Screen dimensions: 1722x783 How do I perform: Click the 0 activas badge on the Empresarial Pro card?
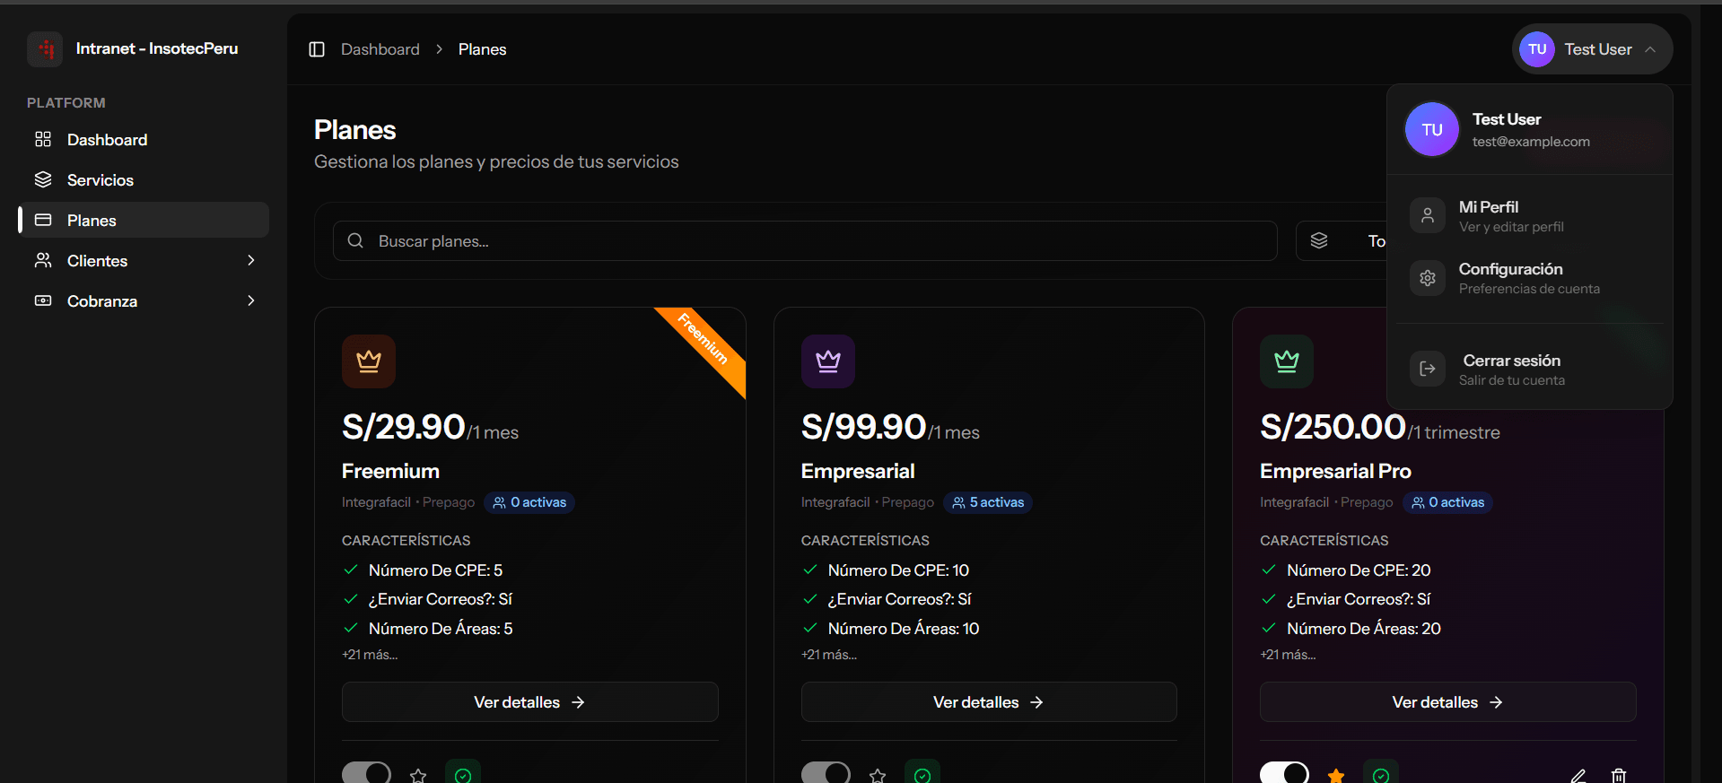(1447, 502)
